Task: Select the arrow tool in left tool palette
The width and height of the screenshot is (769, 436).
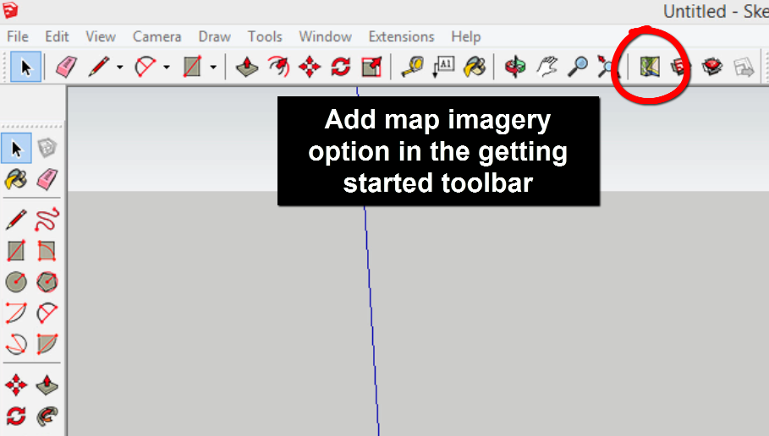Action: [x=16, y=148]
